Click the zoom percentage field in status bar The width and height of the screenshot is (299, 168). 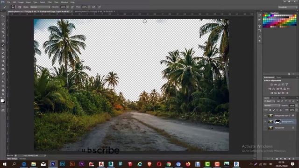point(10,155)
